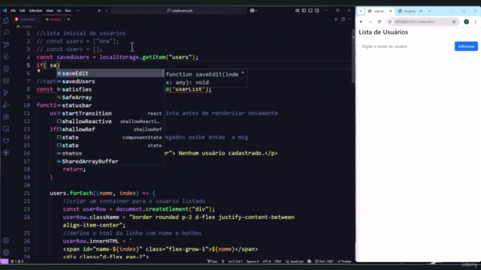Click the lightbulb code action icon

[x=38, y=71]
